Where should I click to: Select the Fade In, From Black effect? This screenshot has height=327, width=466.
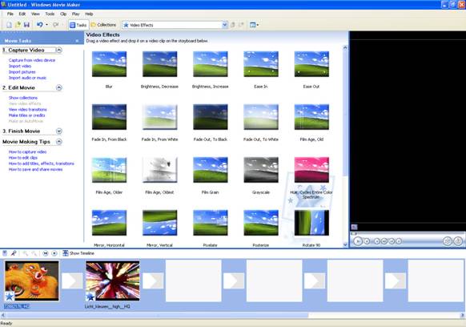109,117
